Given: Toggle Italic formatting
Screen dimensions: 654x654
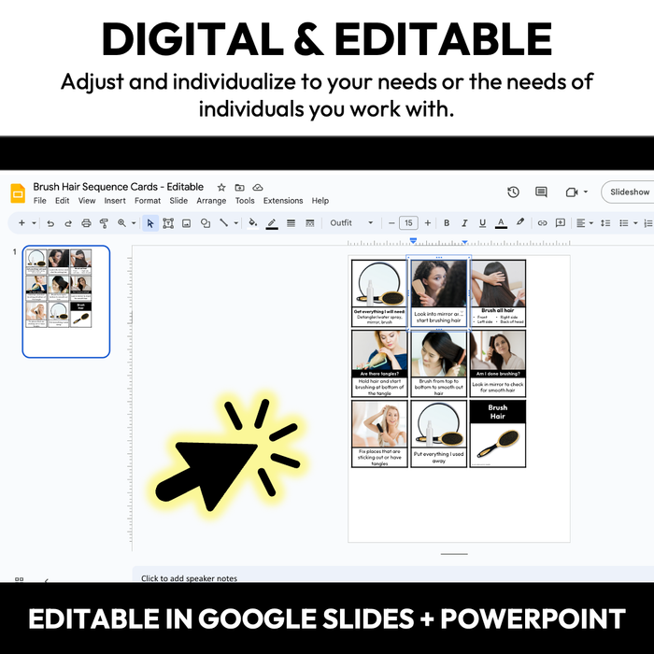Looking at the screenshot, I should point(464,223).
